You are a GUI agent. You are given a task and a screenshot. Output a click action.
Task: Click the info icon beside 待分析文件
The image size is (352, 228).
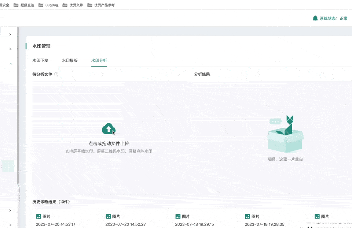pos(56,74)
